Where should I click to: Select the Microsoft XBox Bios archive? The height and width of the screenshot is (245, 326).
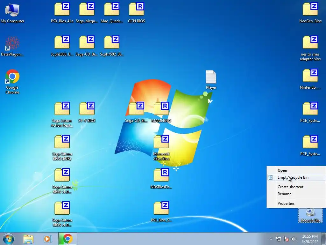click(161, 148)
